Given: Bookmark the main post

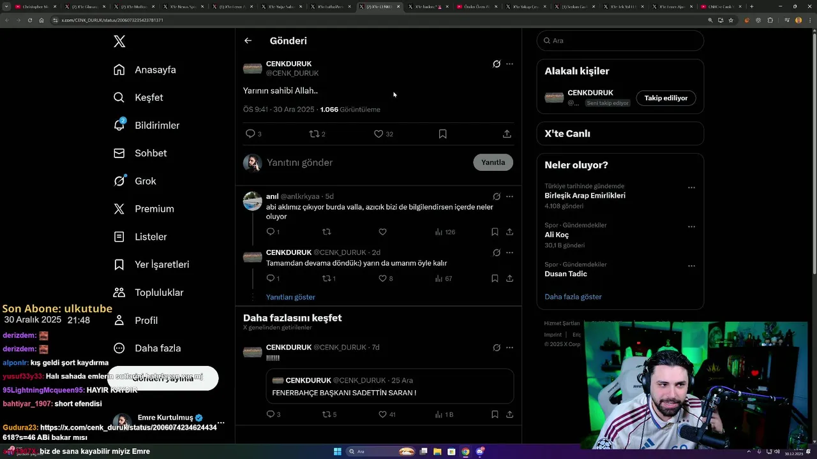Looking at the screenshot, I should pos(442,134).
